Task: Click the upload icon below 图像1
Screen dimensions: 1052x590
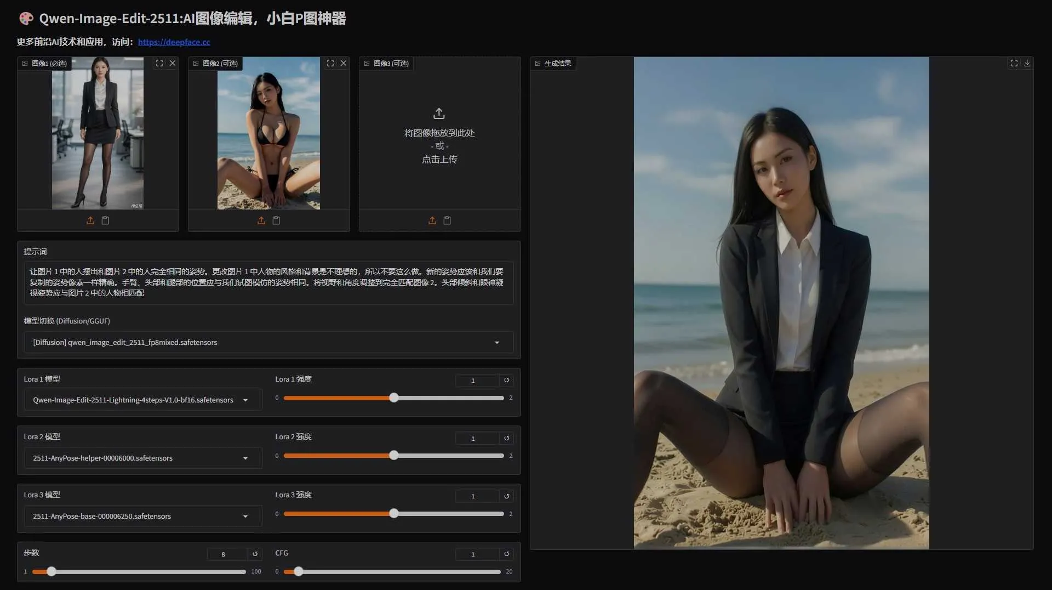Action: (x=91, y=220)
